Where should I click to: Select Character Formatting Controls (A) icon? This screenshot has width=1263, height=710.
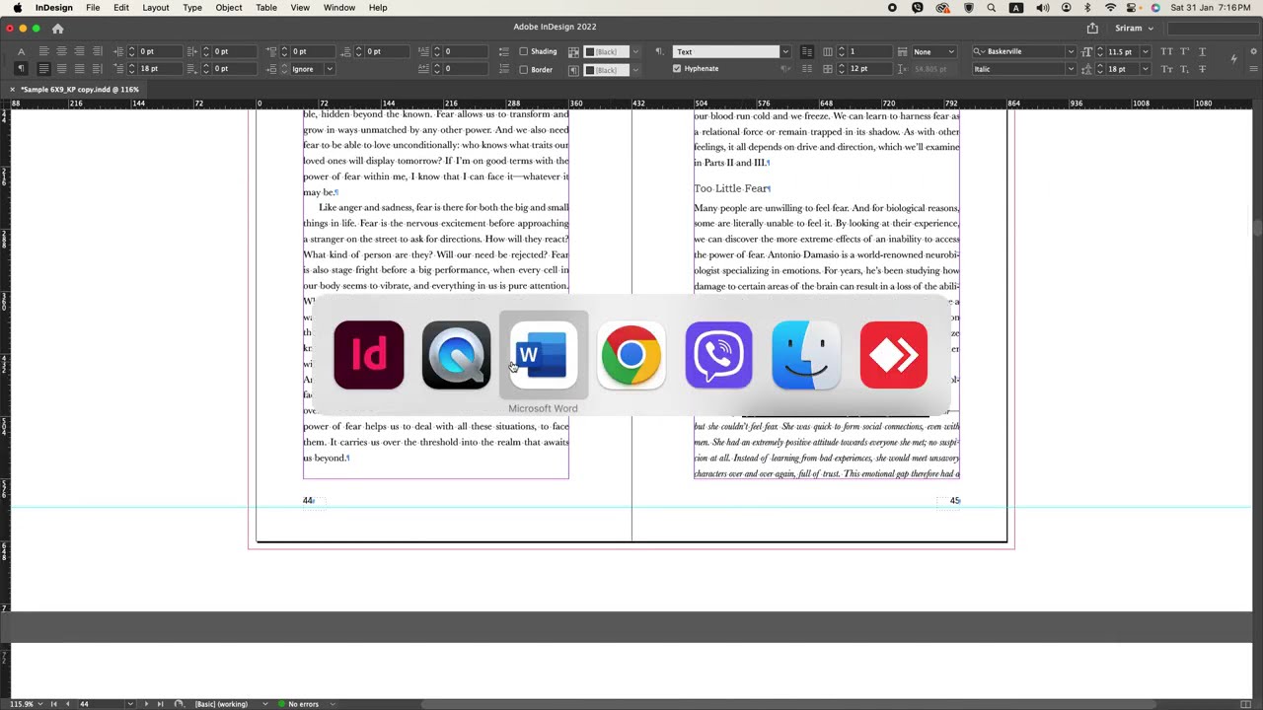click(x=21, y=51)
